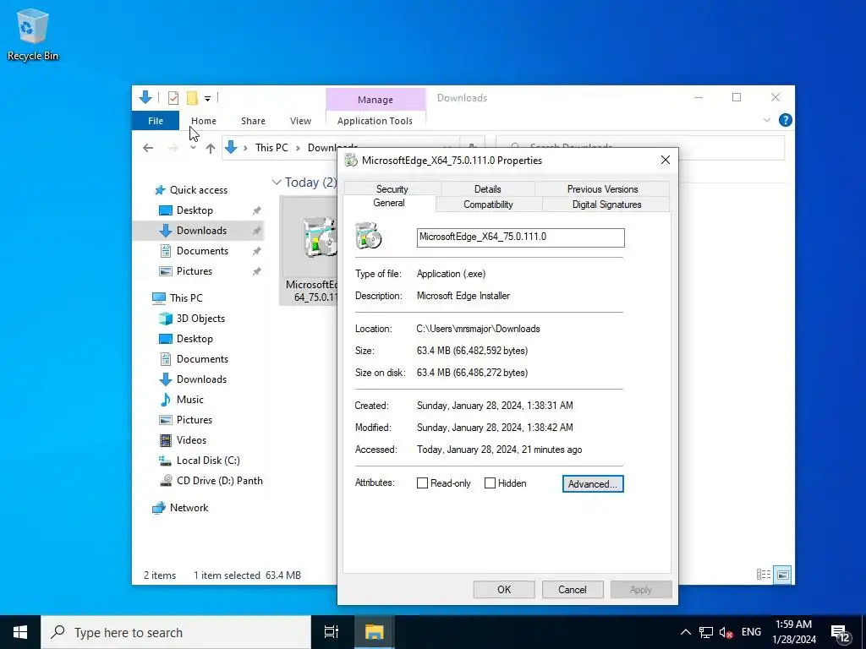
Task: Open the Windows Start menu
Action: [20, 632]
